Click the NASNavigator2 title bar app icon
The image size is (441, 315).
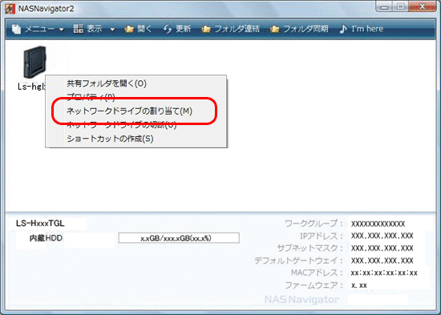(10, 9)
